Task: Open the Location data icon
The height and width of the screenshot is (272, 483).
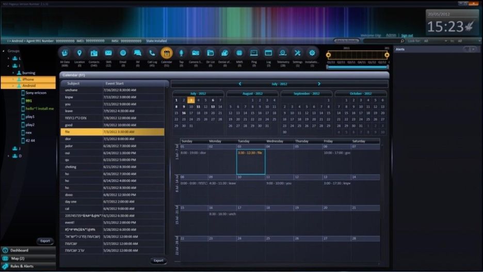Action: (79, 53)
